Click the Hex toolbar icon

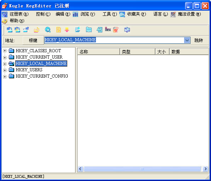pos(108,29)
